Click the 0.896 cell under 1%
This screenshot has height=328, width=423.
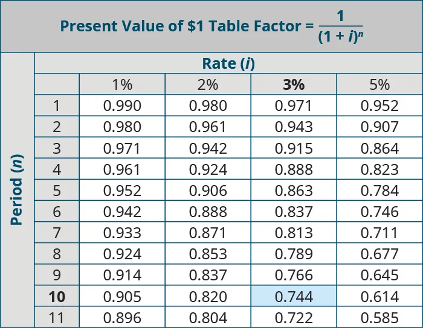tap(122, 317)
